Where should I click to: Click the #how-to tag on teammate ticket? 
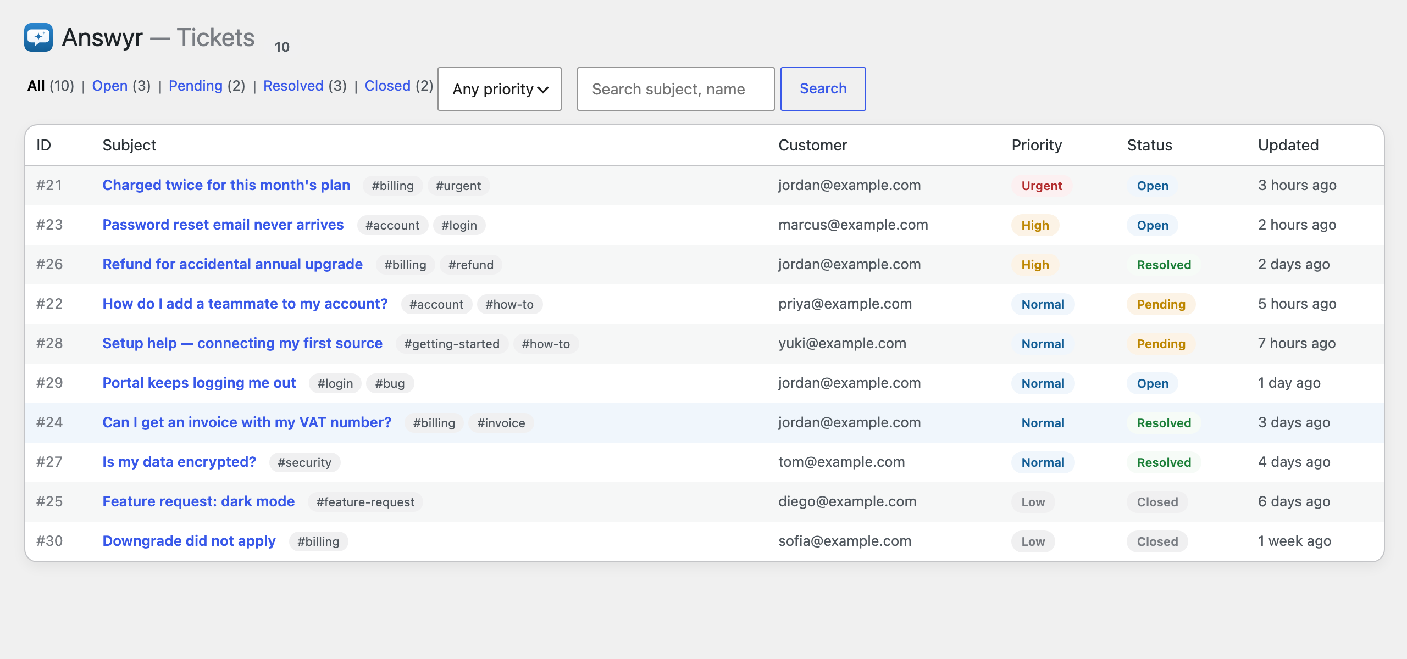pyautogui.click(x=509, y=304)
